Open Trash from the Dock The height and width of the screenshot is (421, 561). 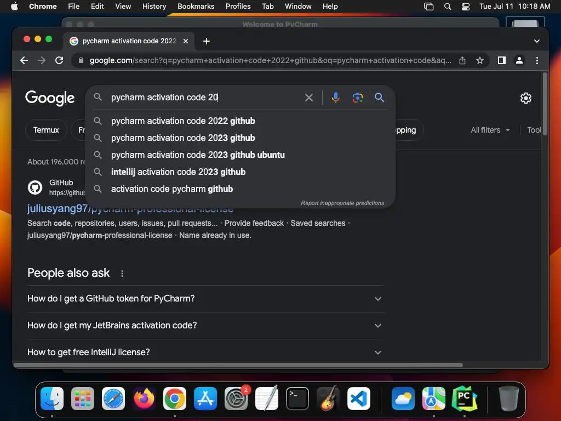pos(508,399)
